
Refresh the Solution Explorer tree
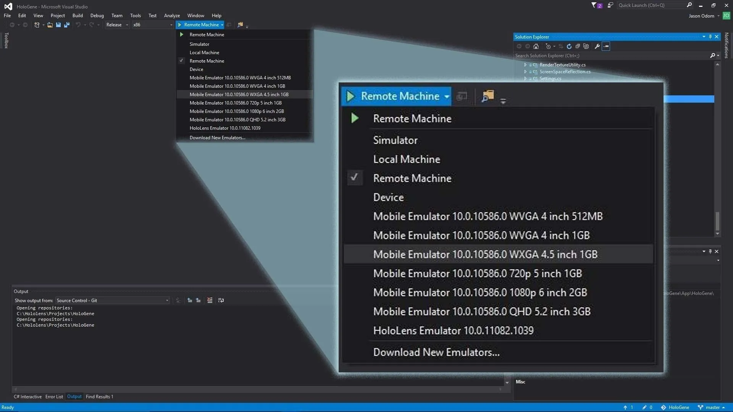pos(569,46)
